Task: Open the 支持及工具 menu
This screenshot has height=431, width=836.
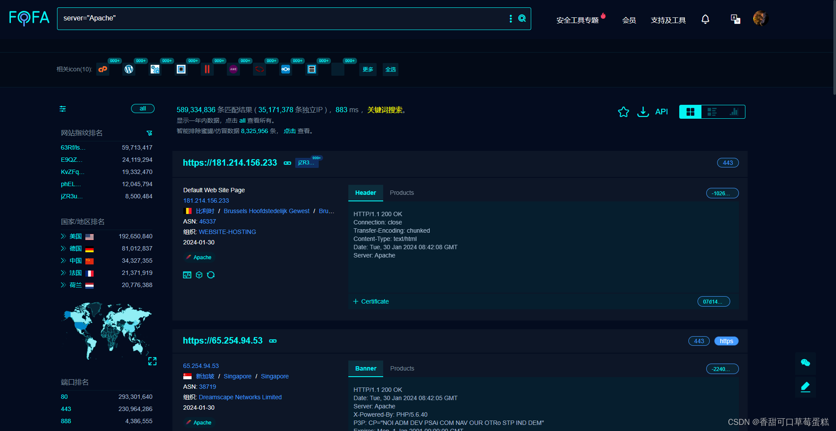Action: 668,20
